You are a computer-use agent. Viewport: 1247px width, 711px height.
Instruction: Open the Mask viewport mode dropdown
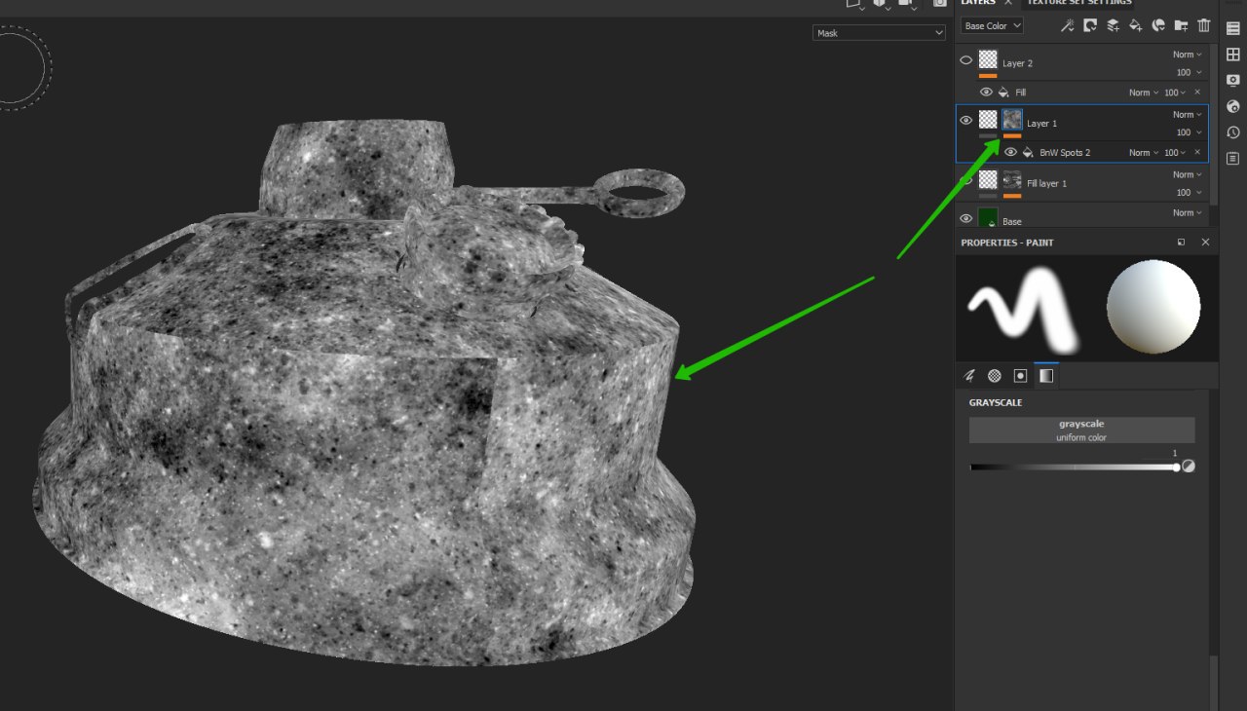pyautogui.click(x=880, y=33)
